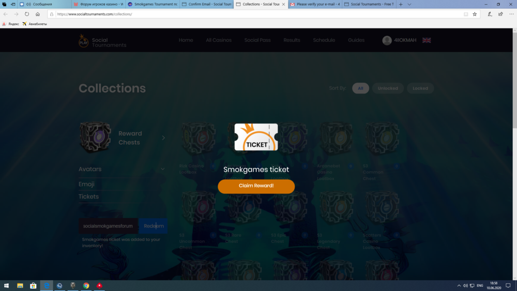This screenshot has width=517, height=291.
Task: Show hidden system tray icons
Action: (459, 286)
